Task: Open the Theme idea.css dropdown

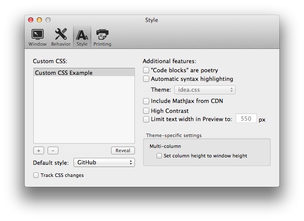Action: pos(205,90)
